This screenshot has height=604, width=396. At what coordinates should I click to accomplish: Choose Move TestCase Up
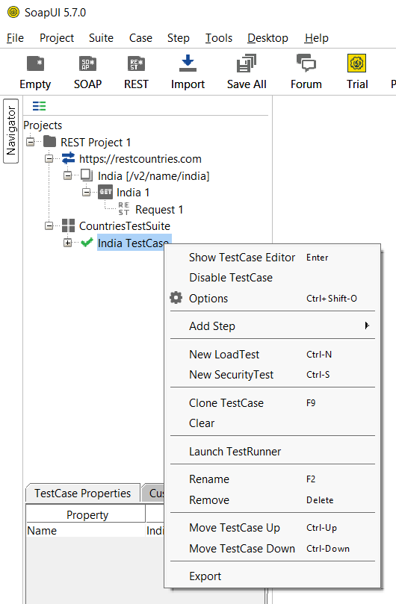(x=273, y=528)
